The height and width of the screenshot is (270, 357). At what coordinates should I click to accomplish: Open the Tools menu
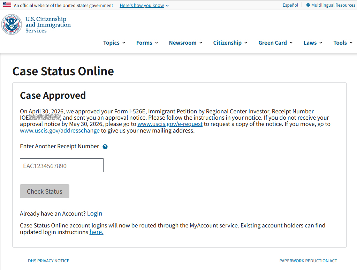[343, 43]
